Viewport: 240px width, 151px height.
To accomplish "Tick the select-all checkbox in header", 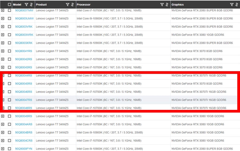I will pyautogui.click(x=9, y=4).
